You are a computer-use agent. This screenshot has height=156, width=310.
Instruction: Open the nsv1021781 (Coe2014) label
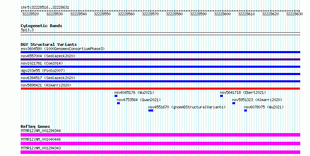(x=42, y=63)
